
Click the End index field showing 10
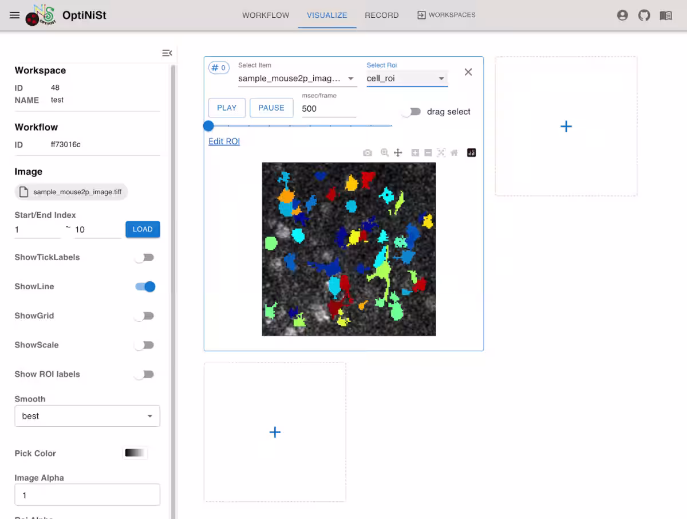click(x=97, y=230)
